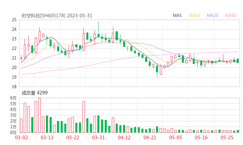Click the price axis value 18

click(14, 87)
